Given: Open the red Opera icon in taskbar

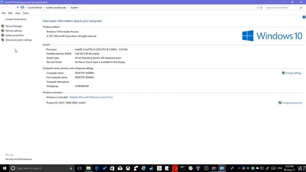Looking at the screenshot, I should click(x=175, y=168).
